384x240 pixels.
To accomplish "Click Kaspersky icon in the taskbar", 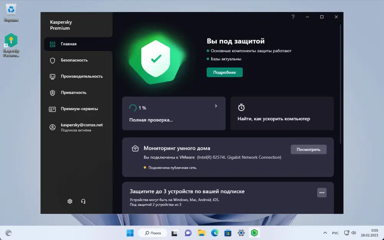I will click(254, 233).
